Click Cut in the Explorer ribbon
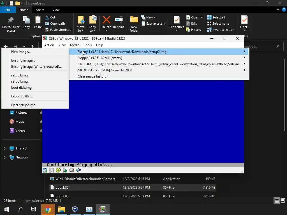 [x=50, y=17]
